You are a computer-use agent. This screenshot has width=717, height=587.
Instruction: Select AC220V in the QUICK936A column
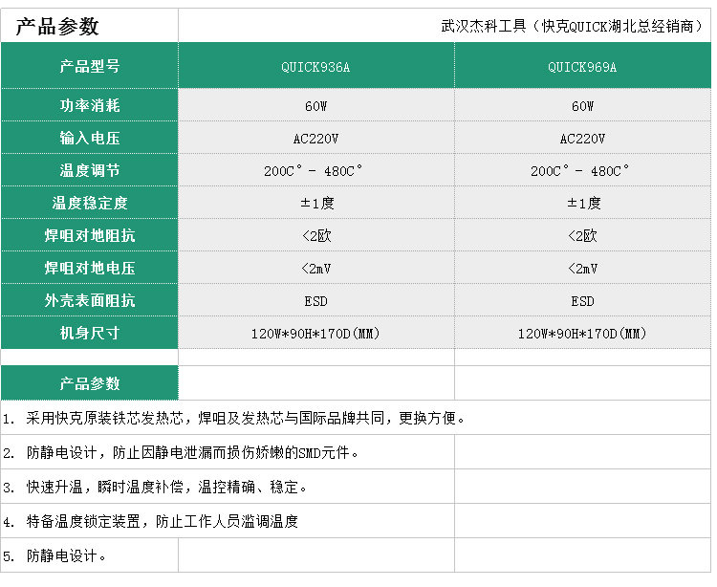pos(316,139)
